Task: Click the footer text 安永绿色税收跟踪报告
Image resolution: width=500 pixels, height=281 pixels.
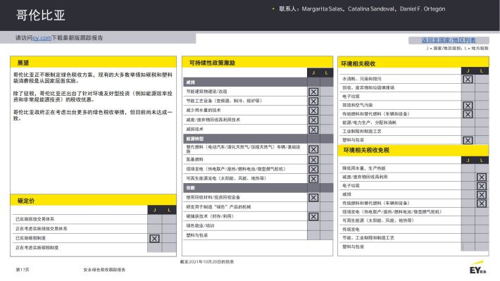Action: coord(104,270)
